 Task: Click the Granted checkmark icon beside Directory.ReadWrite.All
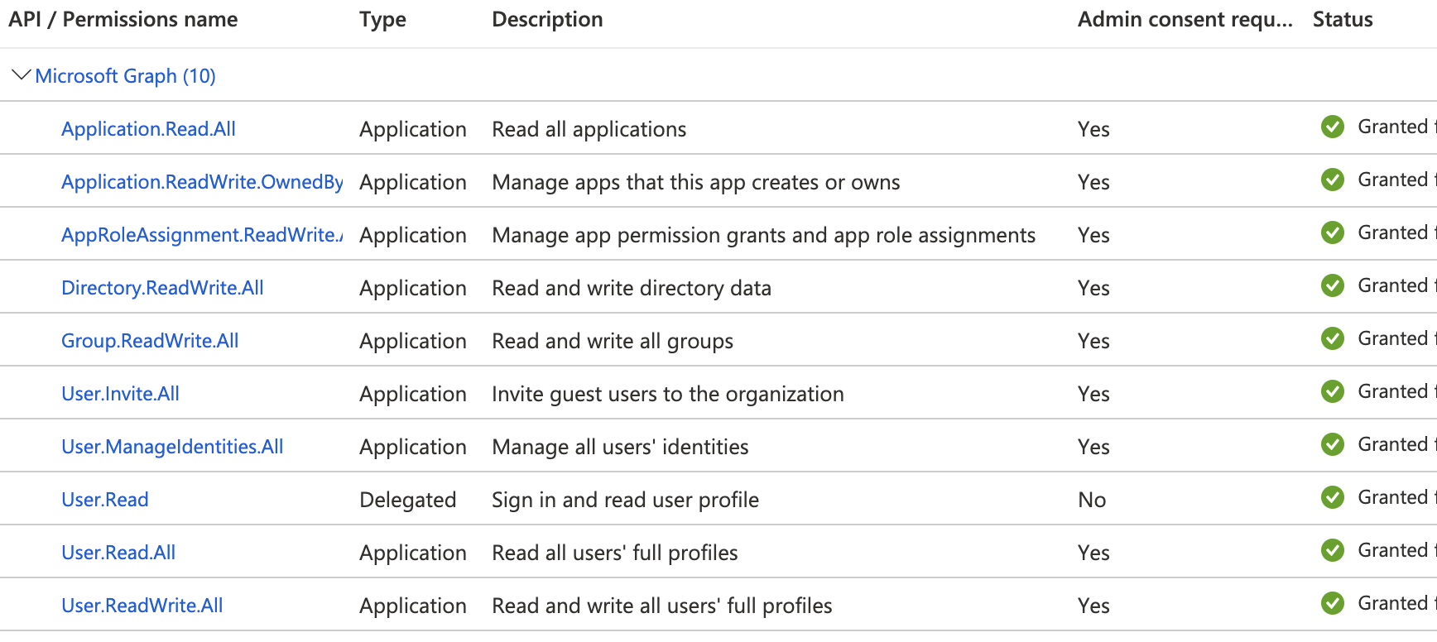(1333, 285)
